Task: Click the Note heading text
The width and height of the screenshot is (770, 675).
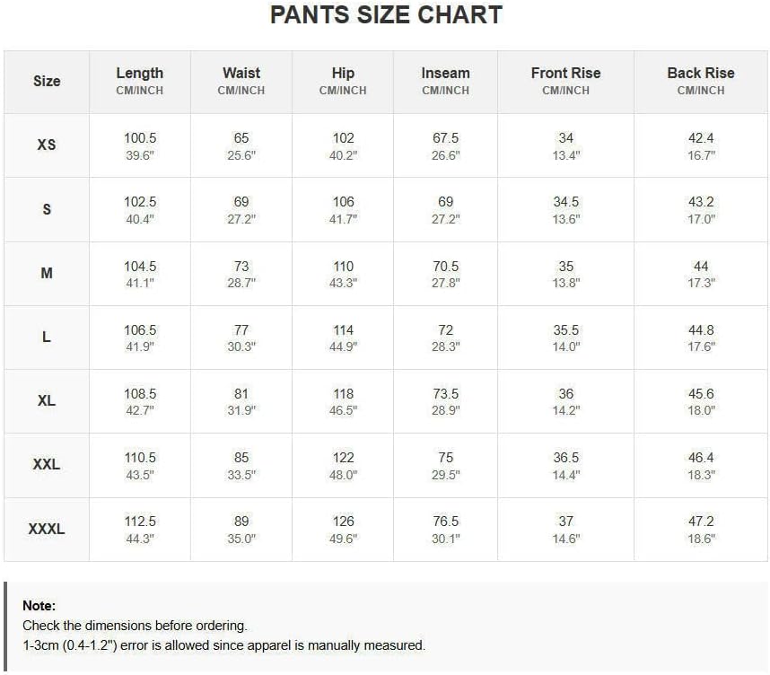Action: click(x=39, y=606)
